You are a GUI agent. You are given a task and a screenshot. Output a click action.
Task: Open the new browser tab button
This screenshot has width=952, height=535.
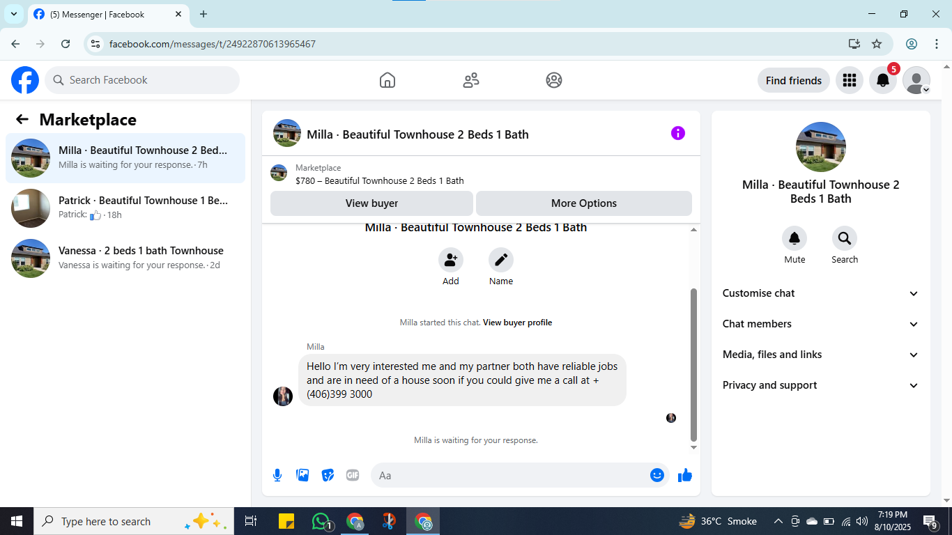(204, 14)
